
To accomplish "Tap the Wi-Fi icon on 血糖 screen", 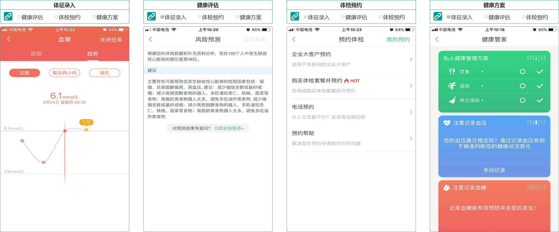I will 31,30.
